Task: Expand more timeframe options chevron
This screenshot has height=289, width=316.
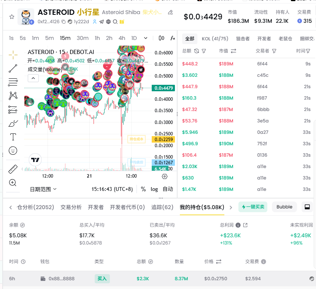Action: point(146,38)
